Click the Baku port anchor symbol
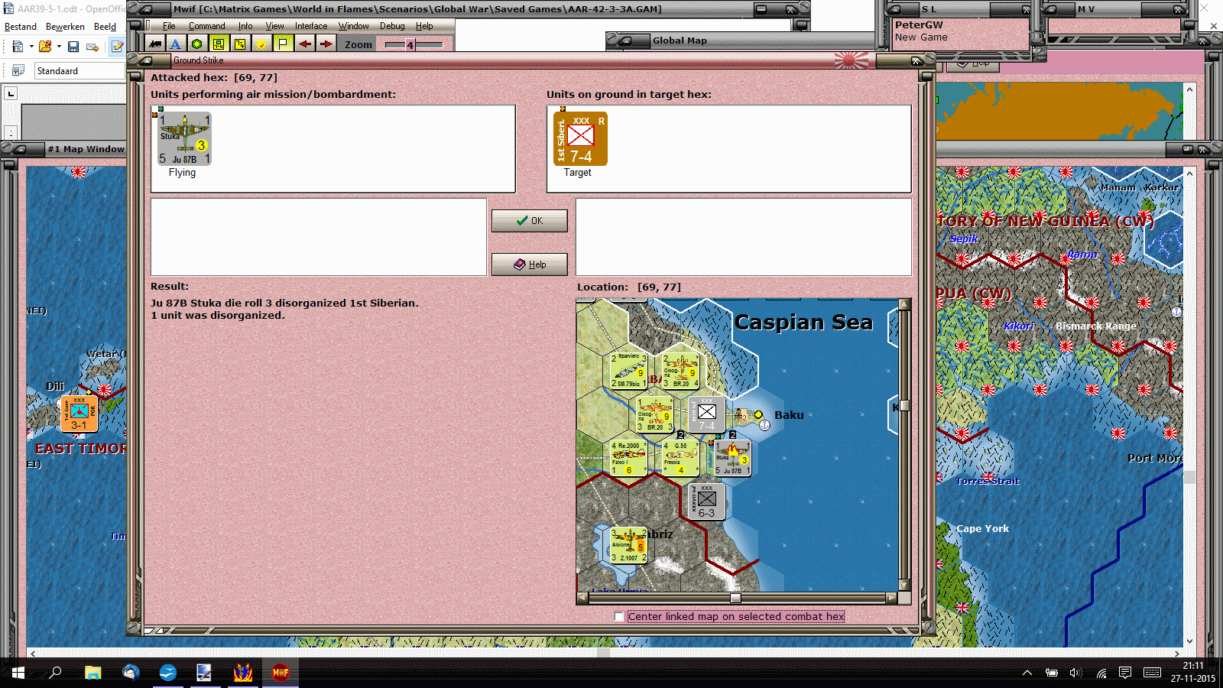 764,425
